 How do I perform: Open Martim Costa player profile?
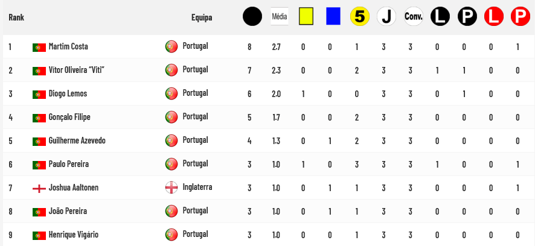coord(68,46)
